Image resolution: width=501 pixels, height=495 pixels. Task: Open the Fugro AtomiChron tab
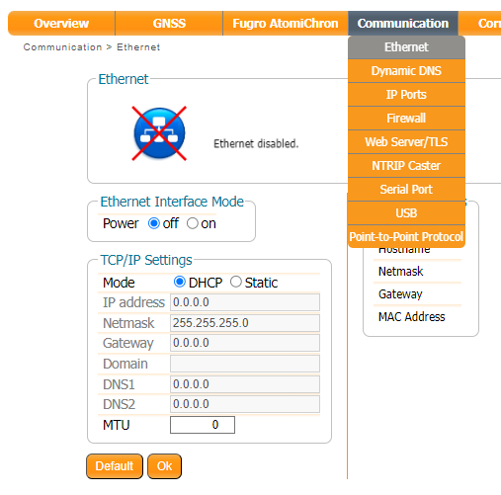[x=286, y=24]
